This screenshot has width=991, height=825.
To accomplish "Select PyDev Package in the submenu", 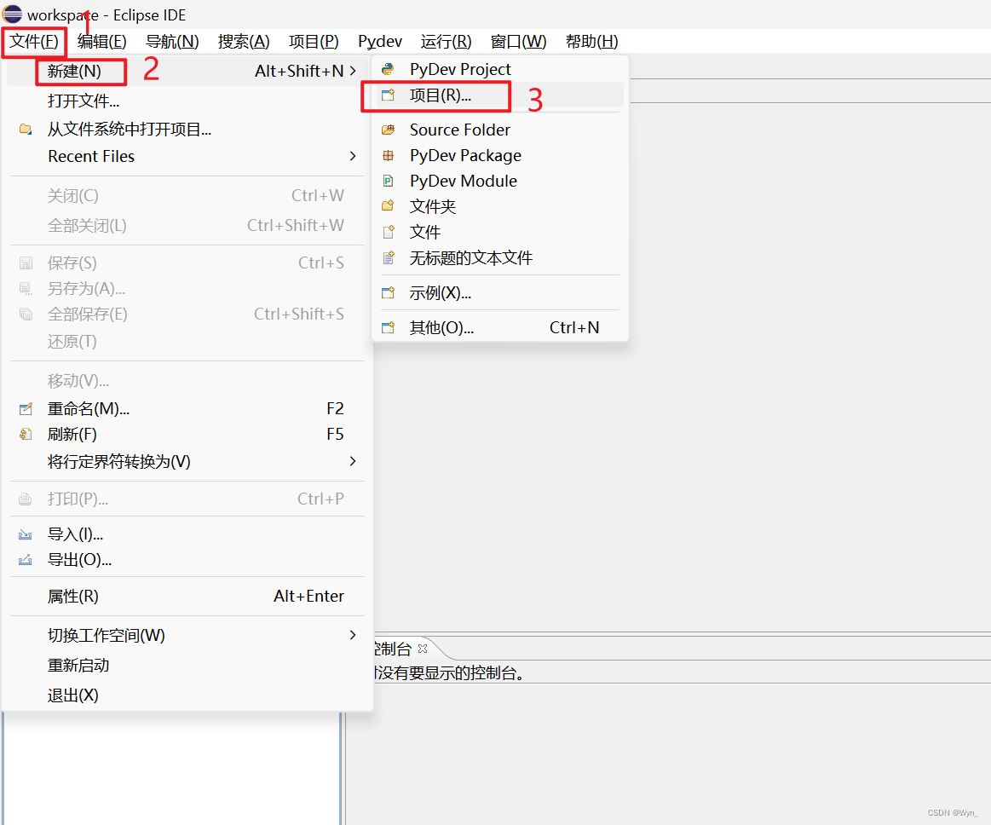I will point(500,155).
